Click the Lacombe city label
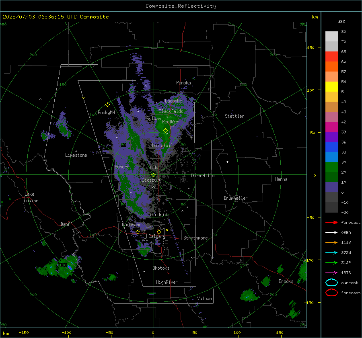Viewport: 362px width, 338px height. pos(173,101)
